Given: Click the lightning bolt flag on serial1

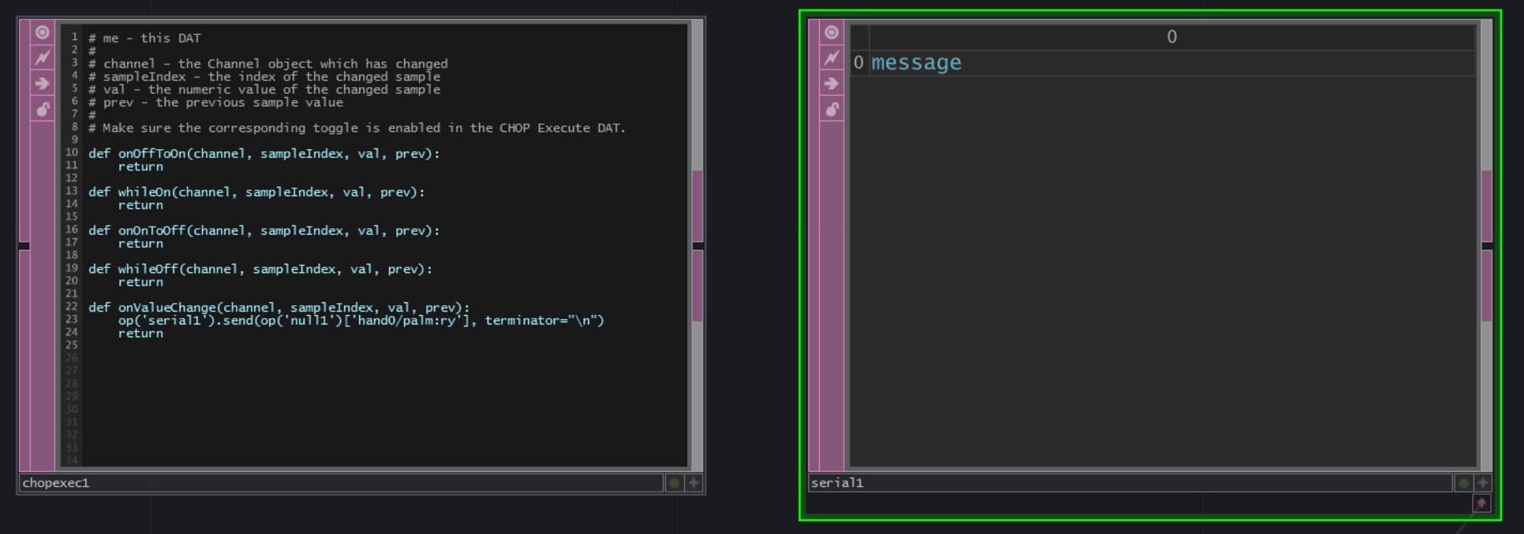Looking at the screenshot, I should [831, 58].
